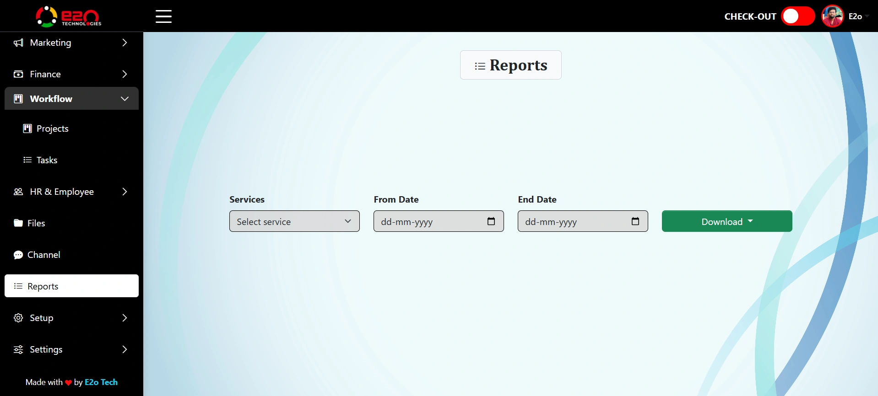Click the E2o Technologies logo
Viewport: 878px width, 396px height.
tap(69, 16)
